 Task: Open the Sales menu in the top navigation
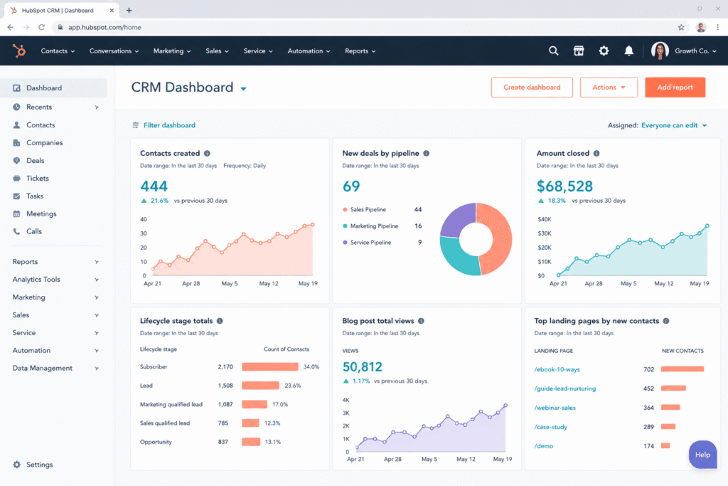click(x=217, y=51)
